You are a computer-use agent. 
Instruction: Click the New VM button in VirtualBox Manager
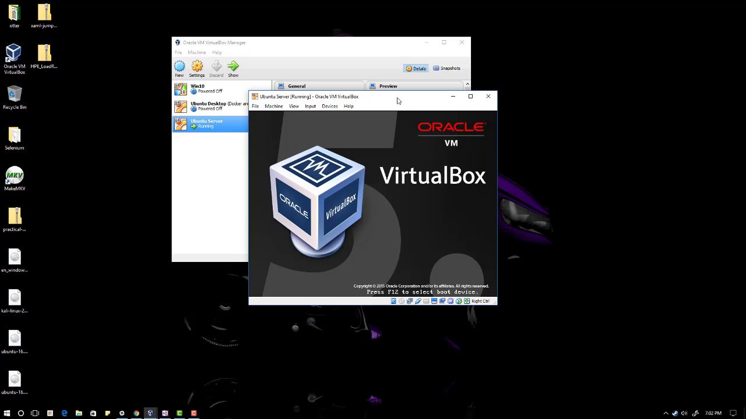(180, 69)
